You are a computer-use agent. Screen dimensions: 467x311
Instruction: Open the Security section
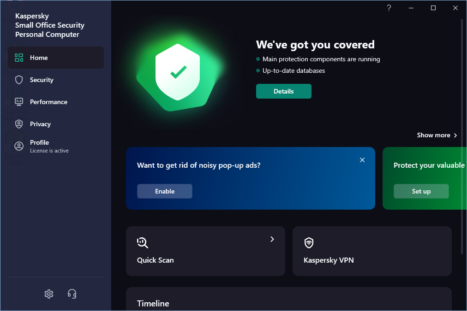point(42,80)
